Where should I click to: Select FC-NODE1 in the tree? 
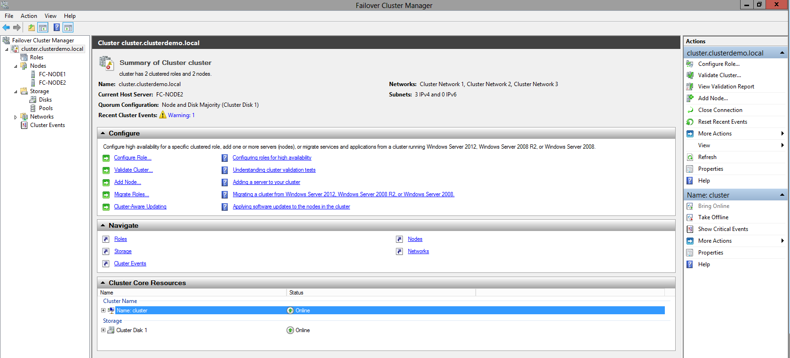(x=52, y=74)
